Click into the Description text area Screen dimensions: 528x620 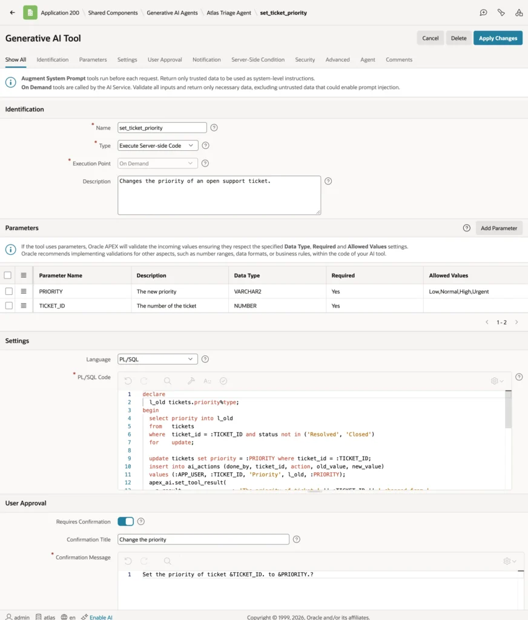(219, 196)
